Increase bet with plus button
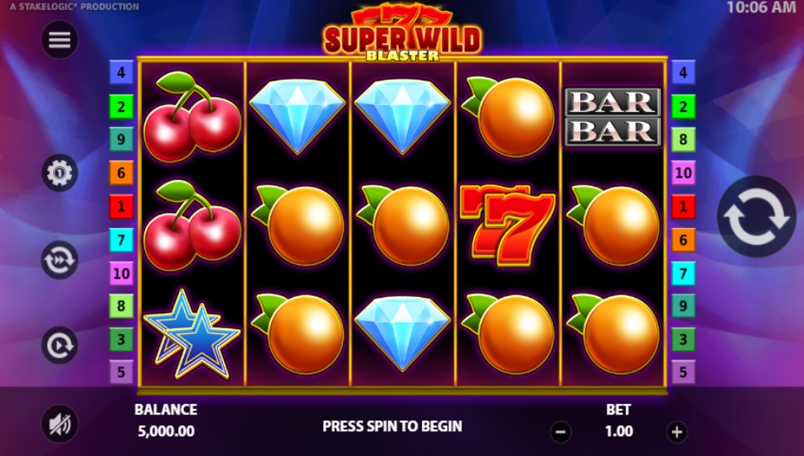 point(677,432)
